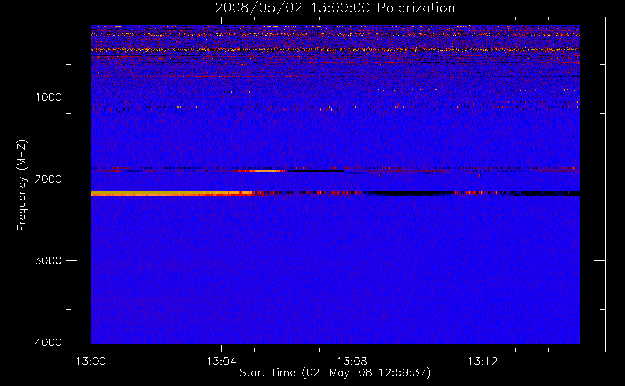Image resolution: width=625 pixels, height=386 pixels.
Task: Click the plot title '2008/05/02 13:00:00 Polarization'
Action: pos(335,8)
